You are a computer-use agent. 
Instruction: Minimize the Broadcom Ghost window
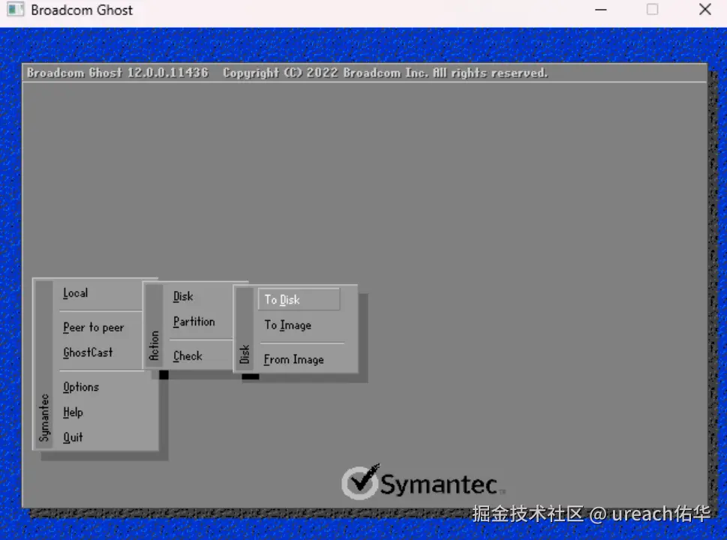coord(601,10)
